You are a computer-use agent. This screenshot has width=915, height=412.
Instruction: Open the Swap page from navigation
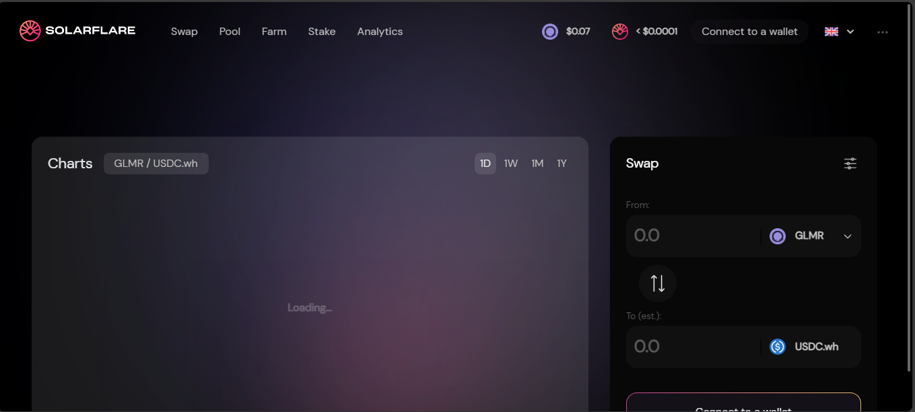coord(184,32)
